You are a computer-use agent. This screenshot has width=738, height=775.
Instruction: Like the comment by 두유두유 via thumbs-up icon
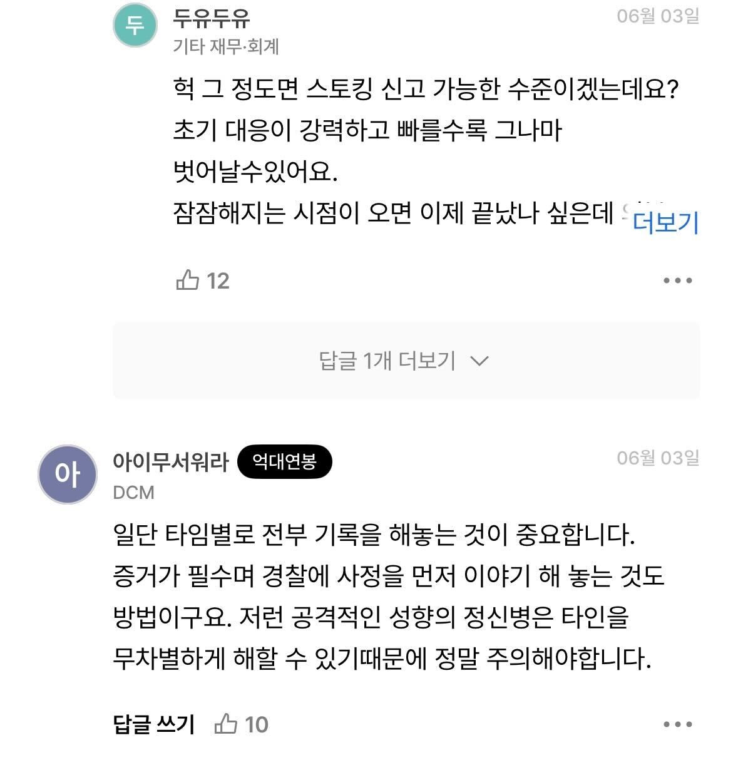pos(187,280)
